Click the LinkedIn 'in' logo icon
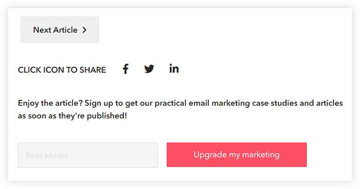The width and height of the screenshot is (360, 189). tap(174, 68)
